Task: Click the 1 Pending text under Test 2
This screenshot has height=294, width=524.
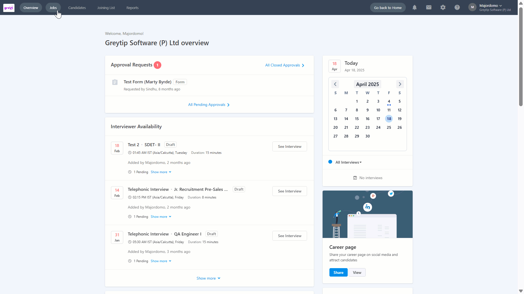Action: 141,172
